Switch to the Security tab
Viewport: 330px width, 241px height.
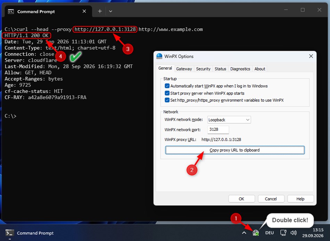(x=203, y=69)
